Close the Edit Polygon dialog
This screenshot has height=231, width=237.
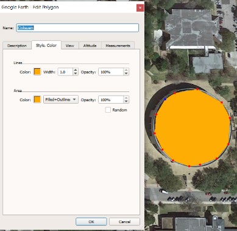pos(140,8)
